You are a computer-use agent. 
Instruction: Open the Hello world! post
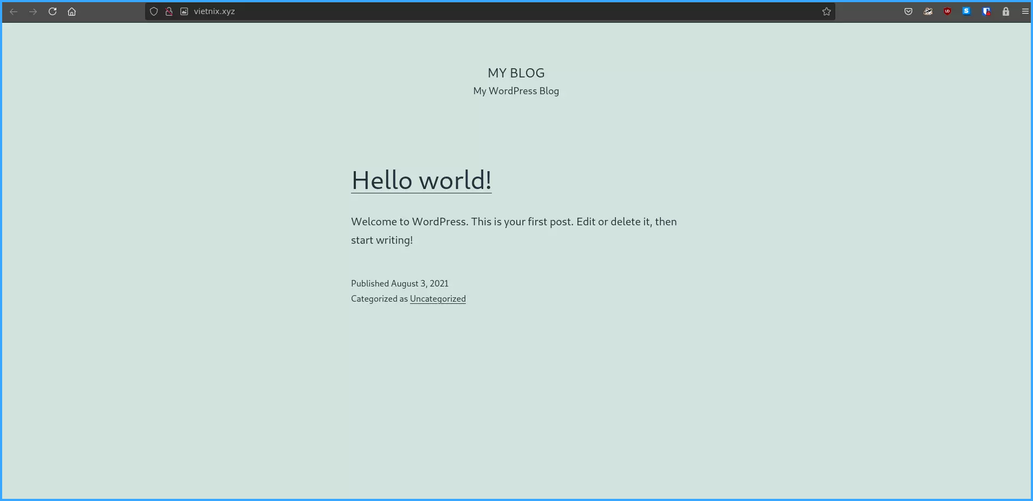click(x=421, y=180)
